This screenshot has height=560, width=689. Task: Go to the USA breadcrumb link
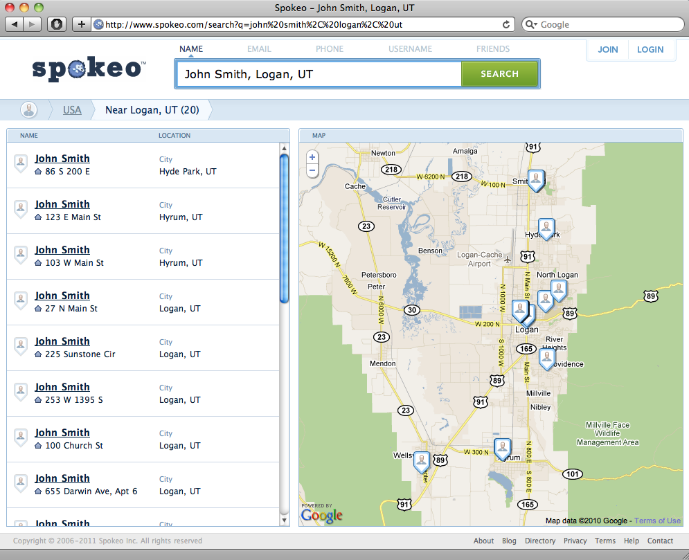[72, 110]
